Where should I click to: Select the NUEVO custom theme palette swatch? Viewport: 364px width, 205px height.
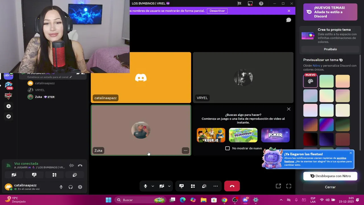pyautogui.click(x=310, y=81)
